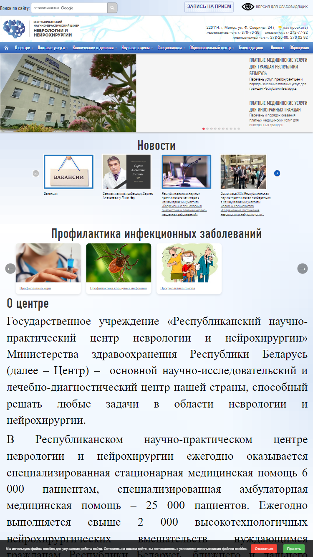
Task: Open «Профилактика гриппа» link
Action: [x=177, y=289]
